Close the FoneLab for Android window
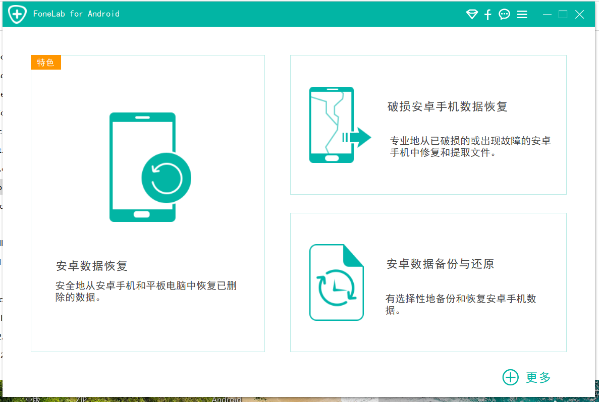This screenshot has width=599, height=402. [580, 15]
